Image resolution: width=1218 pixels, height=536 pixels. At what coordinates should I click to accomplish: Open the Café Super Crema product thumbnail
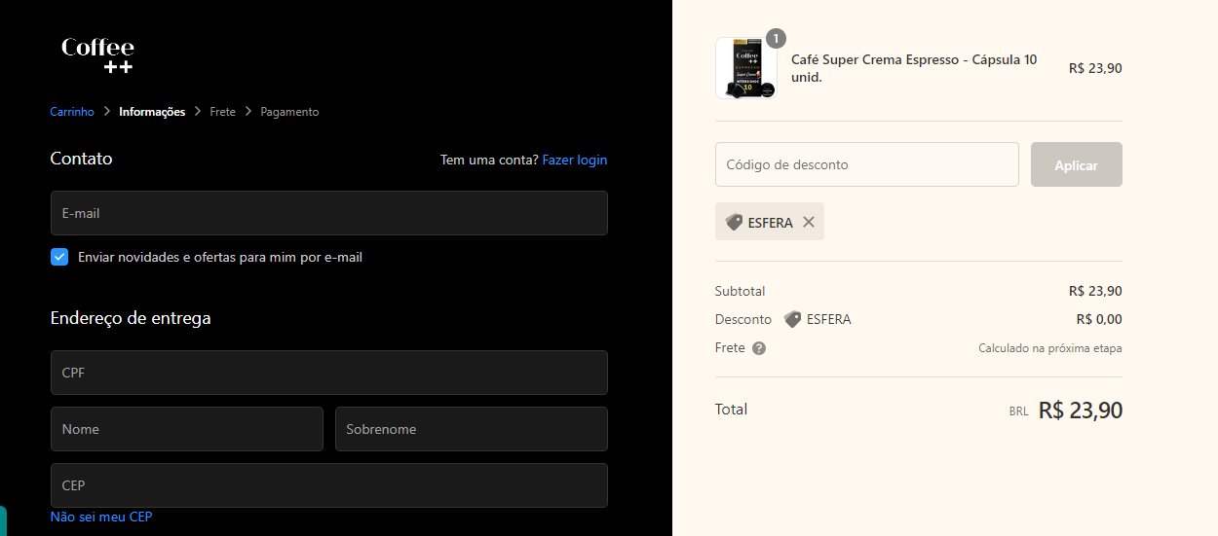pos(746,68)
